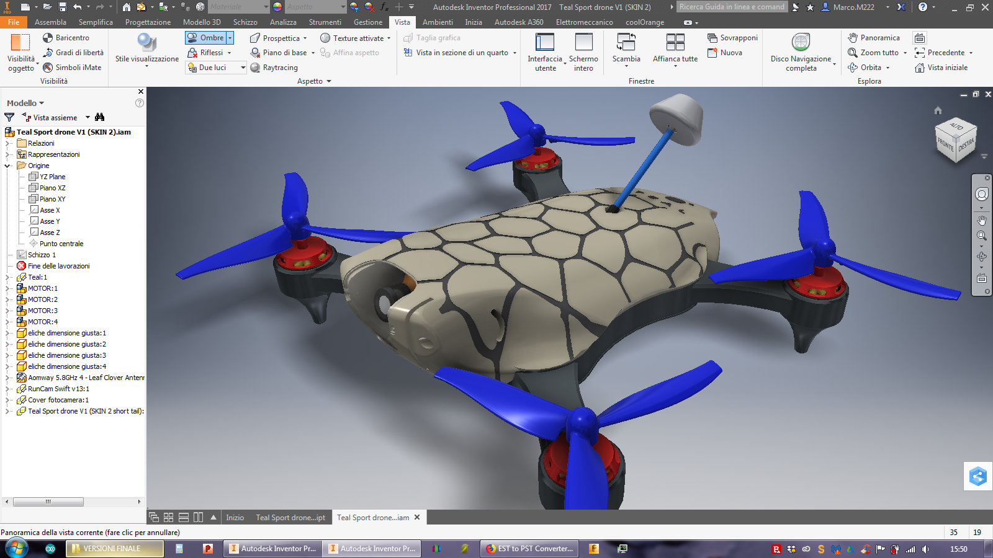Click the binoculars find icon in browser

[x=99, y=117]
